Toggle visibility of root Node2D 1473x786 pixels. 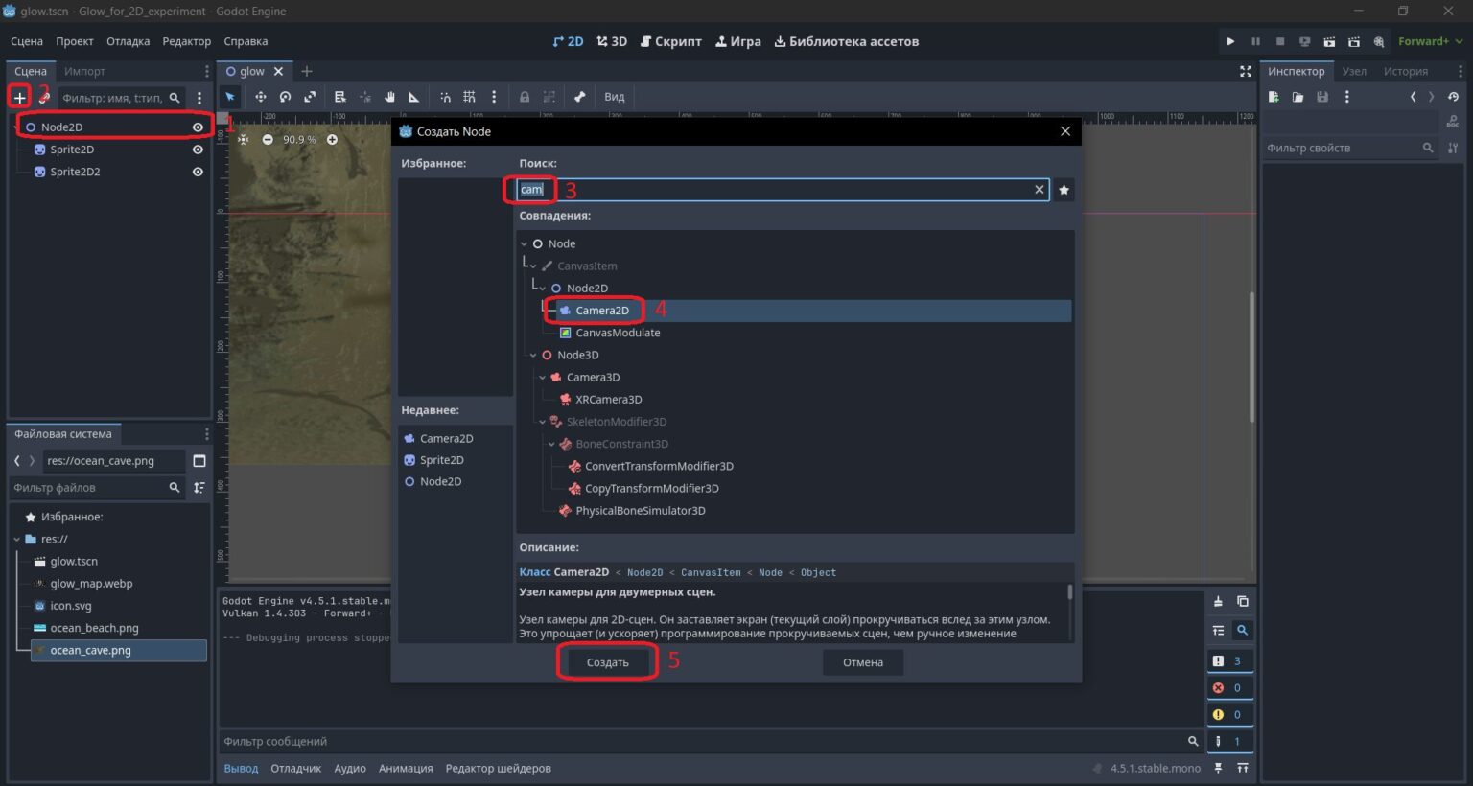[x=198, y=127]
